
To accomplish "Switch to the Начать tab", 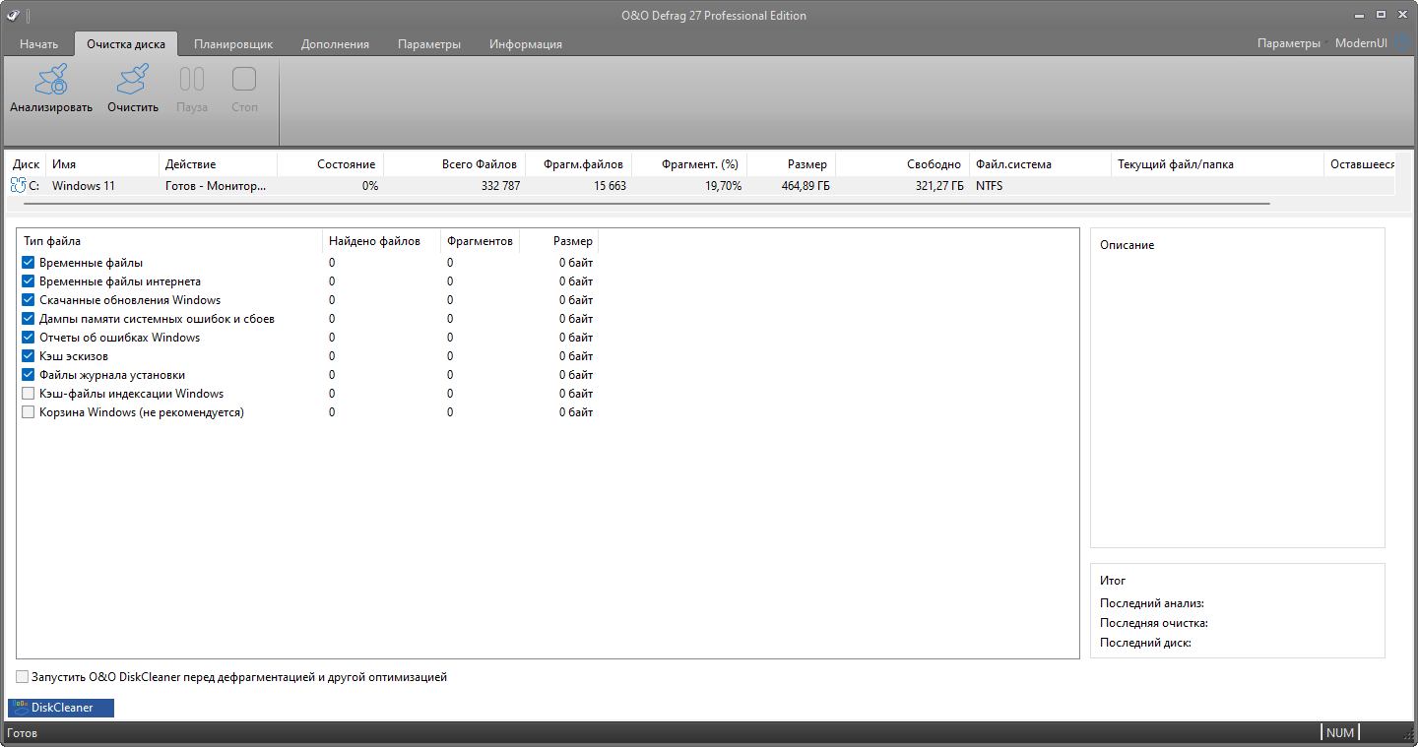I will click(38, 44).
